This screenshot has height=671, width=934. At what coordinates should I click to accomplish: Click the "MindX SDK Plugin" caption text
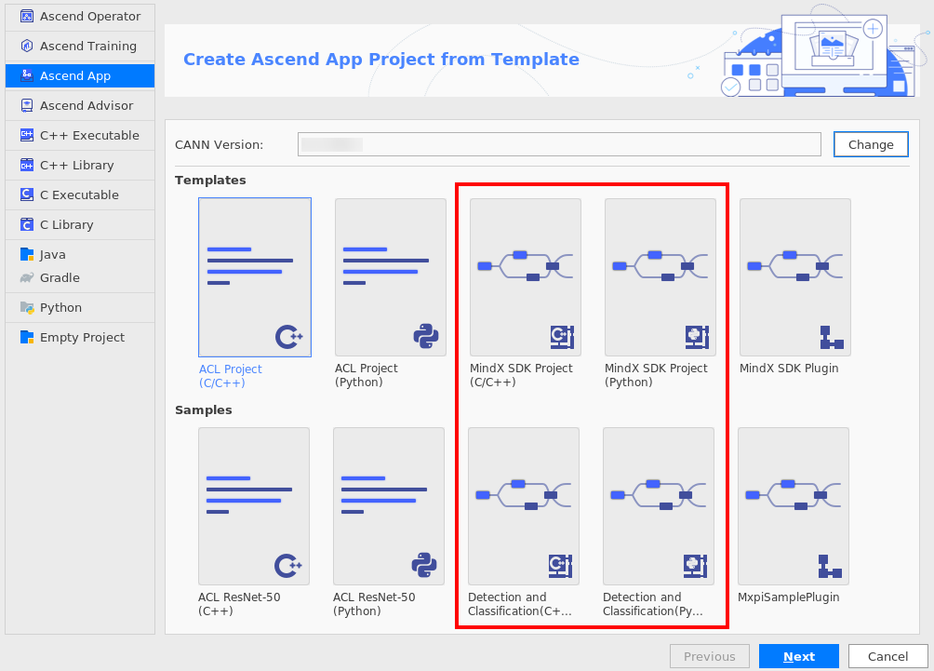point(789,369)
